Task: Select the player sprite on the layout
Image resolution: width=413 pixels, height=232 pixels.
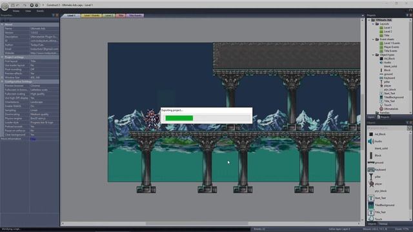Action: (152, 120)
